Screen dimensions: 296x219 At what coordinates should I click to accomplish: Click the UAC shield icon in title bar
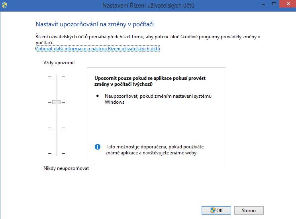pyautogui.click(x=4, y=5)
